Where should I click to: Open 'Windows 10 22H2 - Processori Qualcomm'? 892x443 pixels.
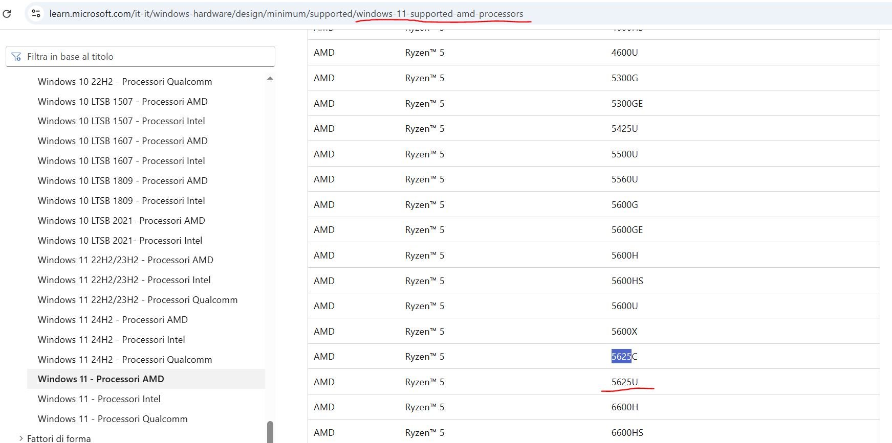tap(125, 82)
